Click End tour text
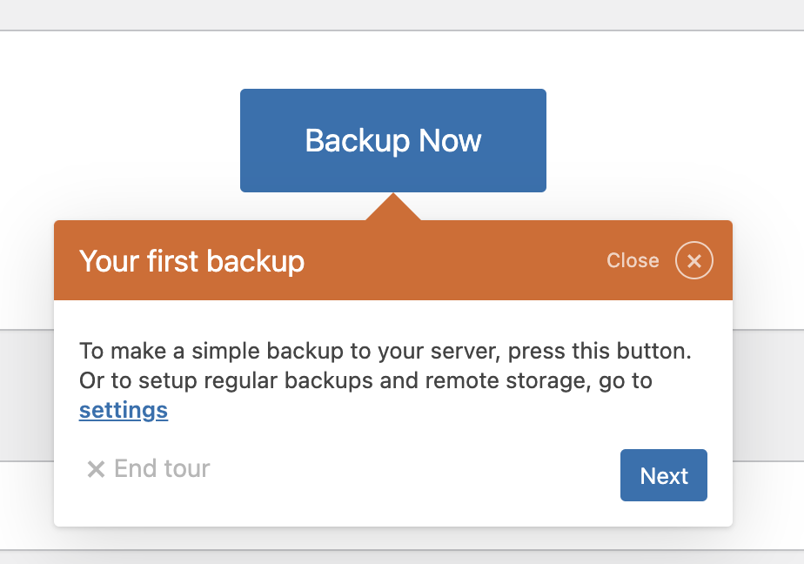 (162, 468)
